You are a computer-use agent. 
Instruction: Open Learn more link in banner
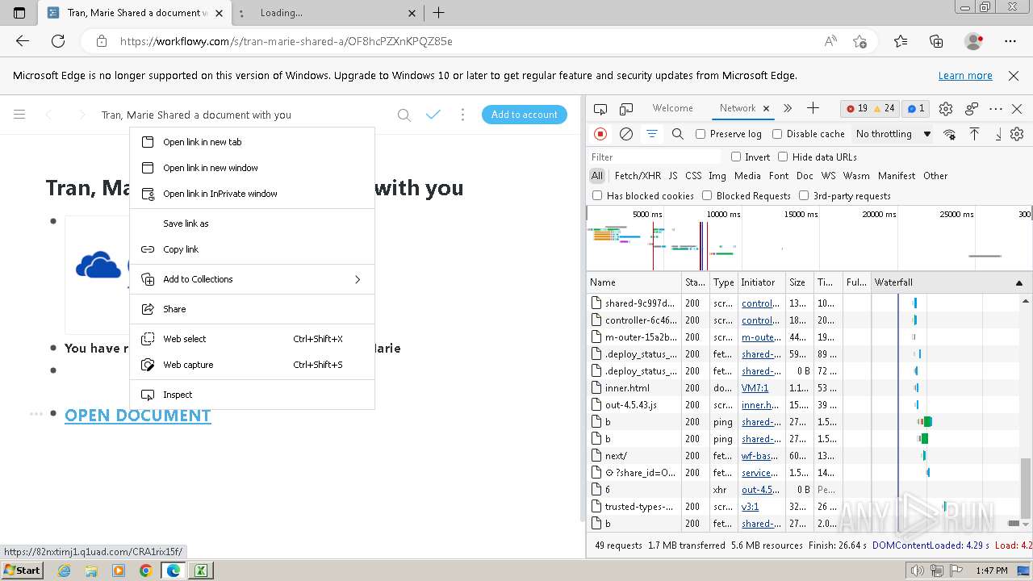tap(965, 76)
